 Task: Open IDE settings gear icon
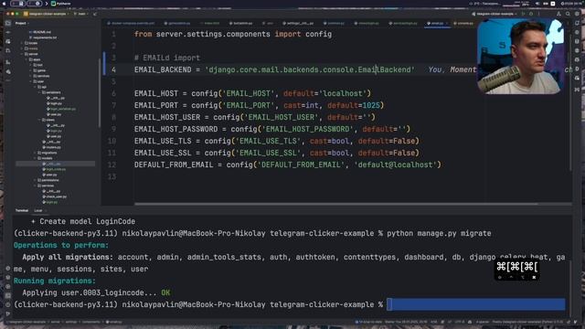pos(577,14)
